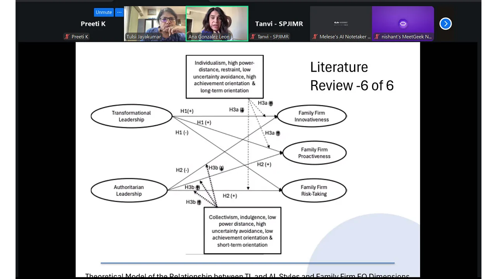The image size is (497, 279).
Task: Click the Tanvi - SPJIMR participant tile
Action: [279, 24]
